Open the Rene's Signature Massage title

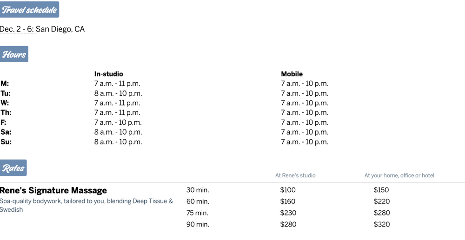point(53,190)
